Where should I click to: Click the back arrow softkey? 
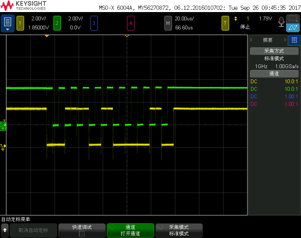coord(5,230)
